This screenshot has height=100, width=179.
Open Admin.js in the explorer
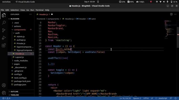click(x=20, y=36)
